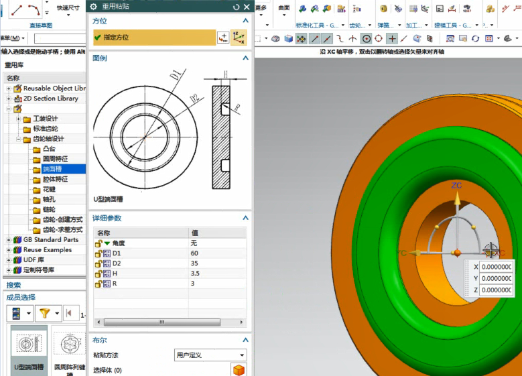This screenshot has height=376, width=522.
Task: Open the 菜单(M) menu
Action: 12,38
